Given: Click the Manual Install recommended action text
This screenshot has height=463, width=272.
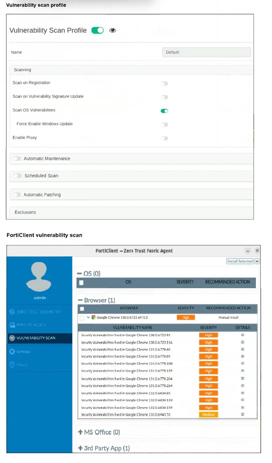Looking at the screenshot, I should click(x=228, y=317).
